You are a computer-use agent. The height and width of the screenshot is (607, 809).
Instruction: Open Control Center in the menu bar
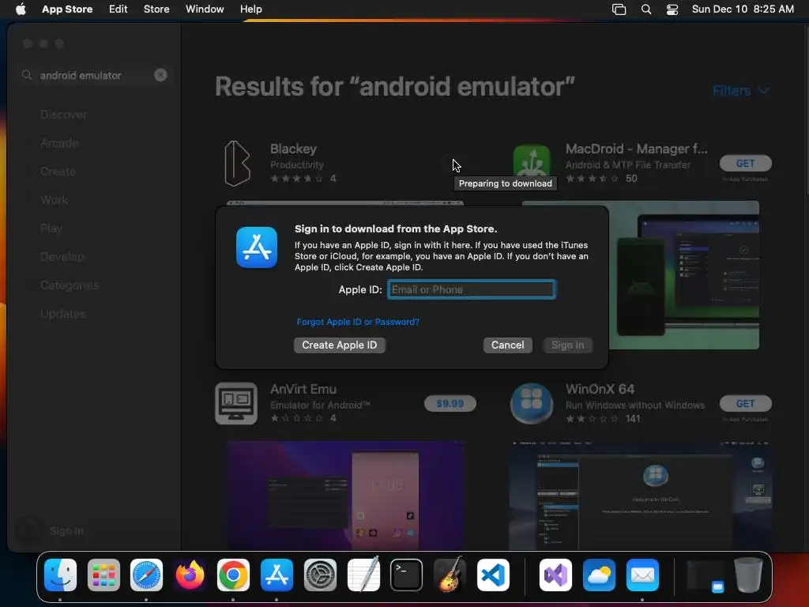point(672,9)
